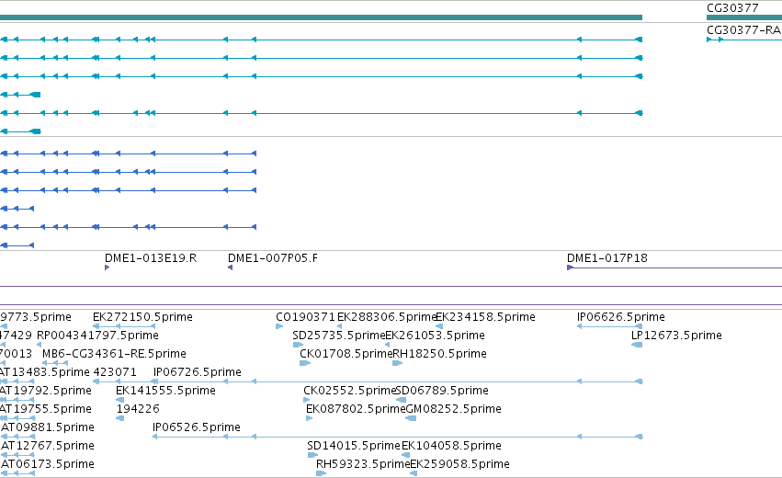Select arrow glyph under SD14015.5prime

312,456
